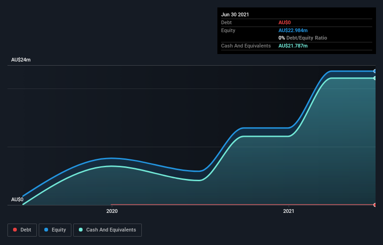
Task: Click the AU$24m axis label
Action: (21, 60)
